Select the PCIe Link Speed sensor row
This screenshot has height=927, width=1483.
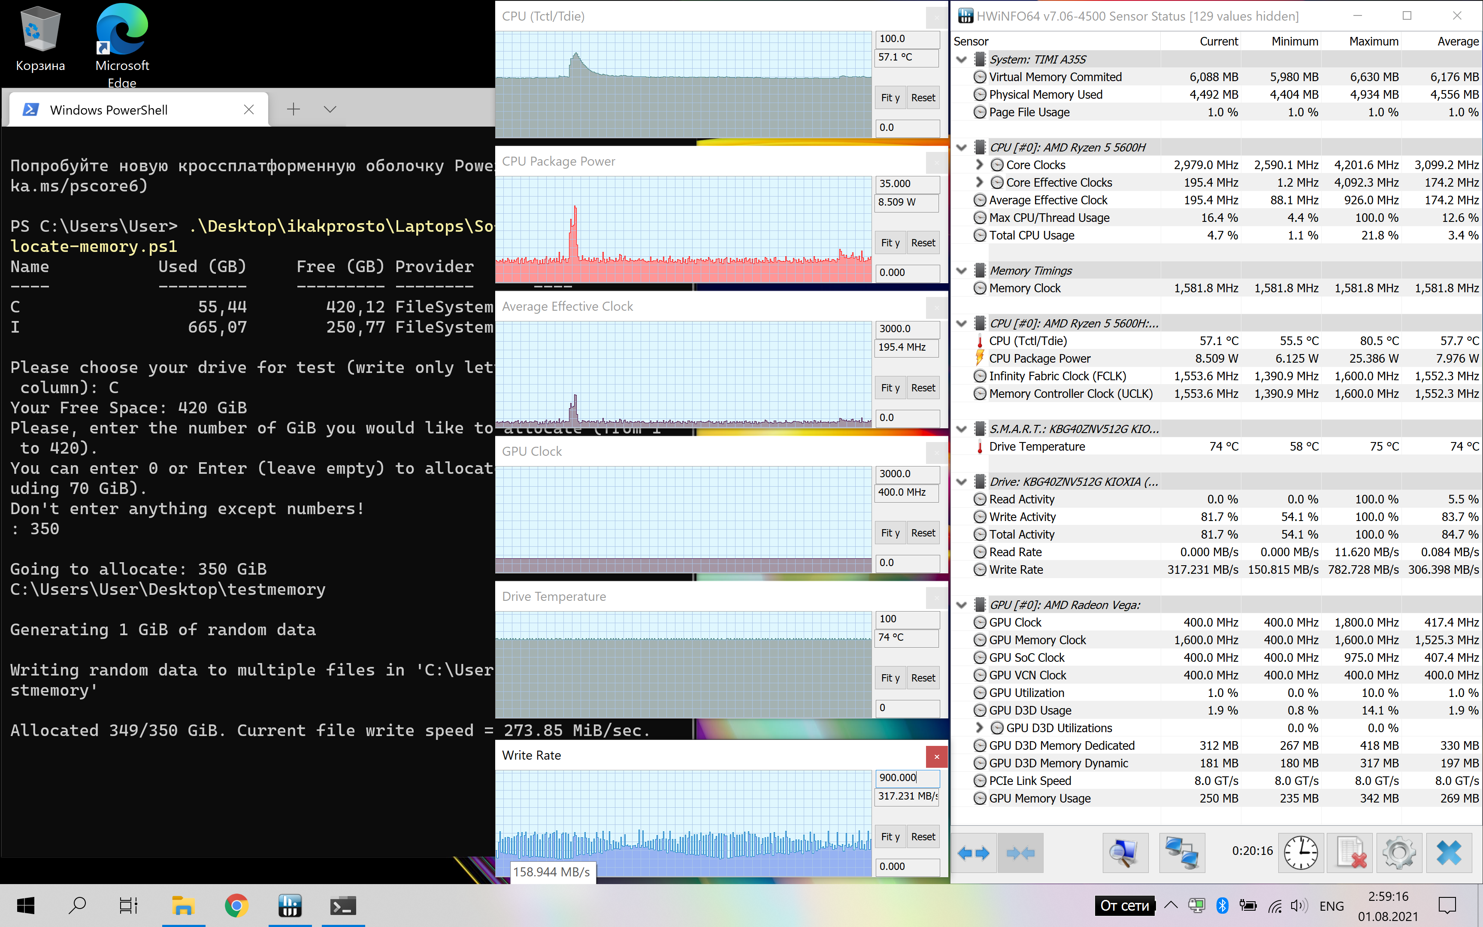click(1217, 781)
